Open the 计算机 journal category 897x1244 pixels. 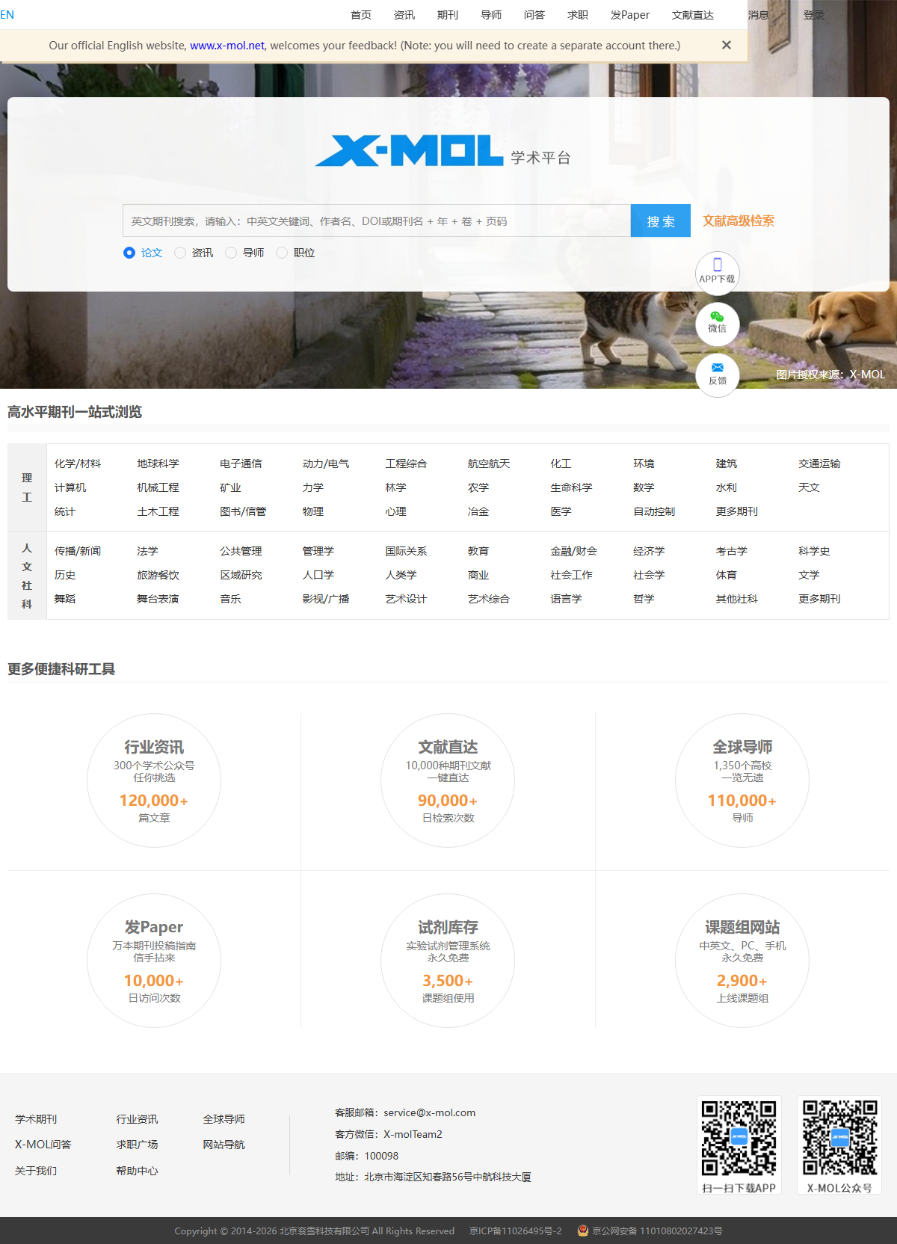(x=70, y=487)
